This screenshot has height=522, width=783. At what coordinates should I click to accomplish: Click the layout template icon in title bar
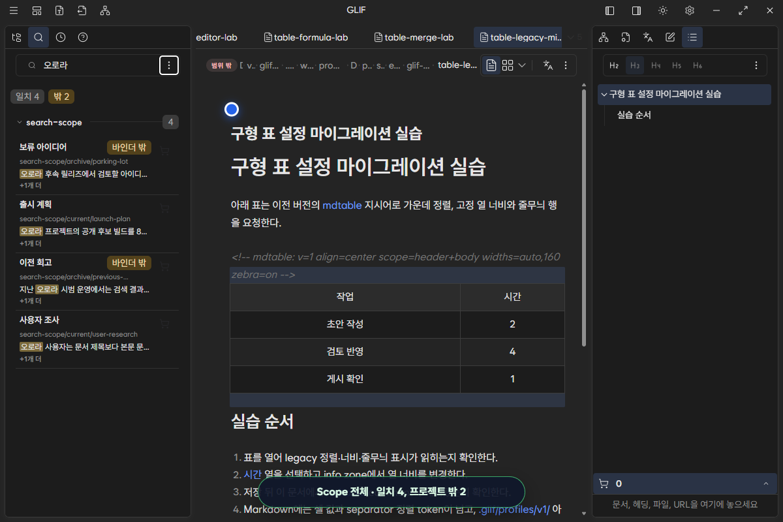pyautogui.click(x=37, y=10)
